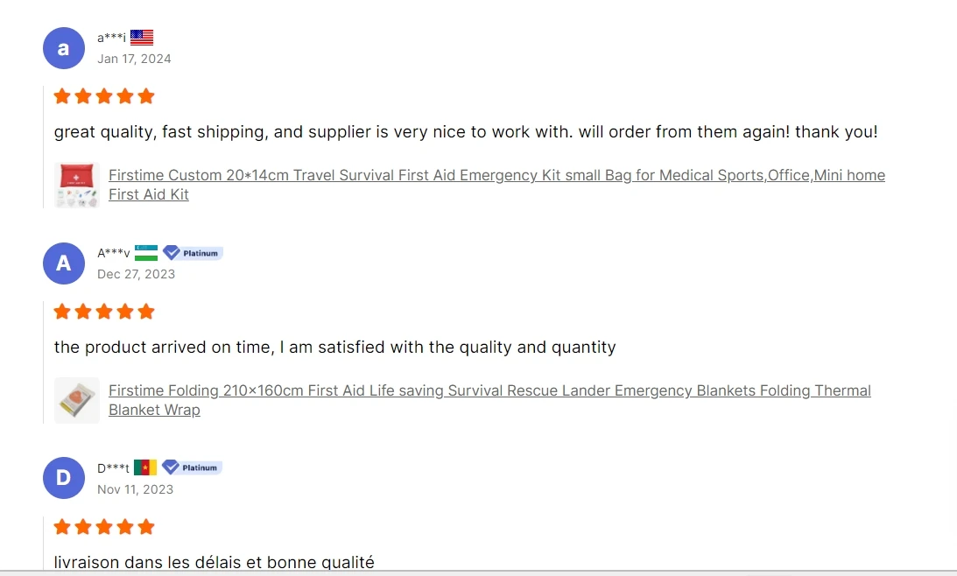Viewport: 957px width, 576px height.
Task: Click the 'A' avatar of reviewer A***v
Action: (63, 263)
